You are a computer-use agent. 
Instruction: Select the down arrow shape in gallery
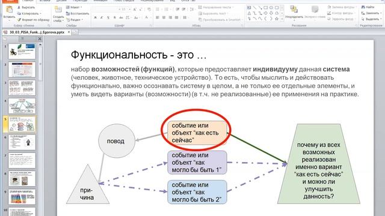pyautogui.click(x=271, y=13)
